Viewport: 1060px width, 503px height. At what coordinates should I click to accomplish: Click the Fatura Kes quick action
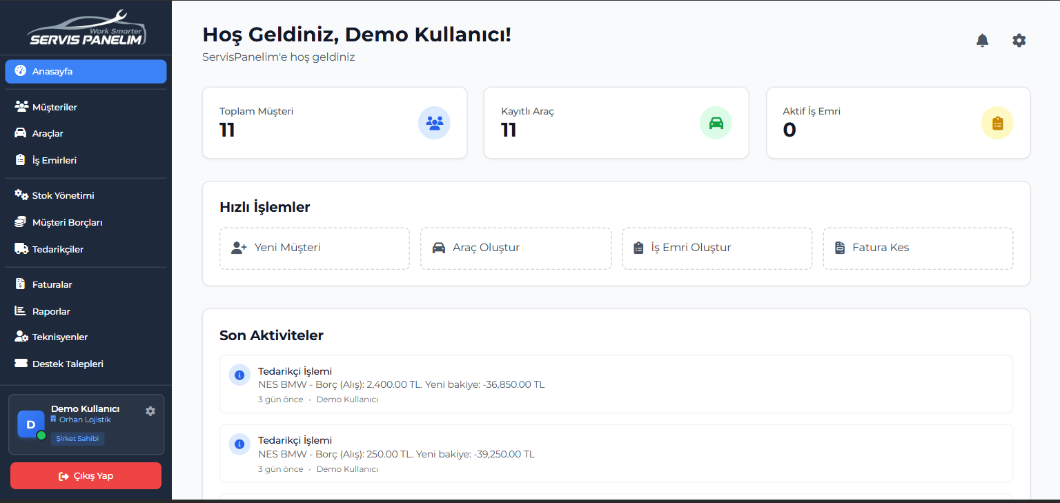[x=918, y=248]
